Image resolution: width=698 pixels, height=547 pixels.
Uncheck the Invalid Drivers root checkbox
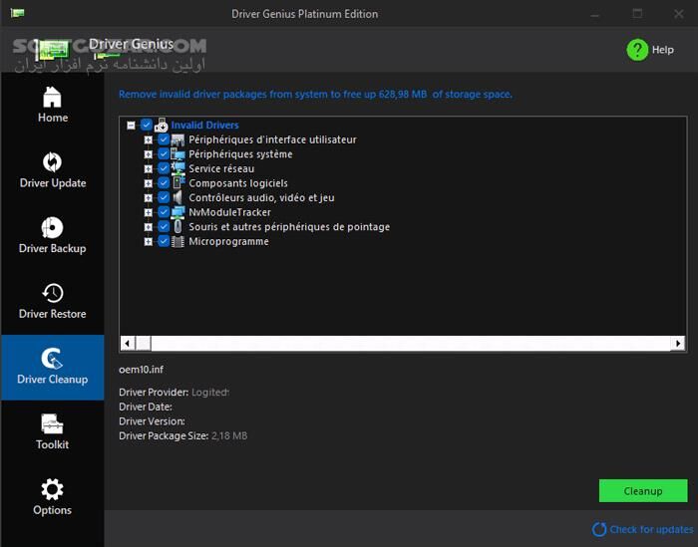tap(147, 125)
